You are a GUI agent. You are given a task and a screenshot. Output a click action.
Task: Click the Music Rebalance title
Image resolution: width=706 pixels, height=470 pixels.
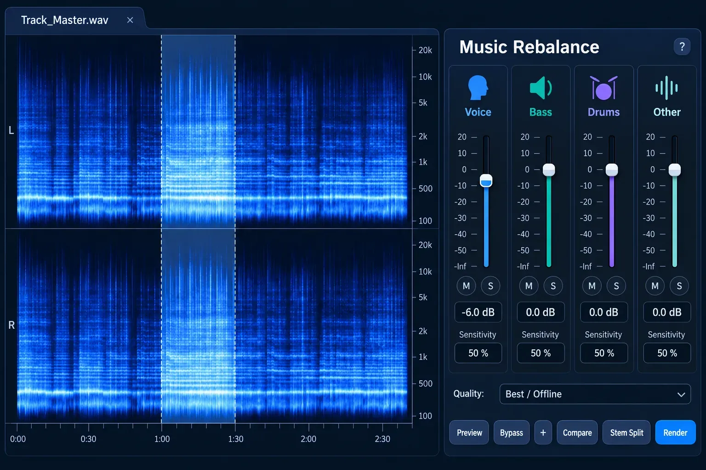pos(529,47)
